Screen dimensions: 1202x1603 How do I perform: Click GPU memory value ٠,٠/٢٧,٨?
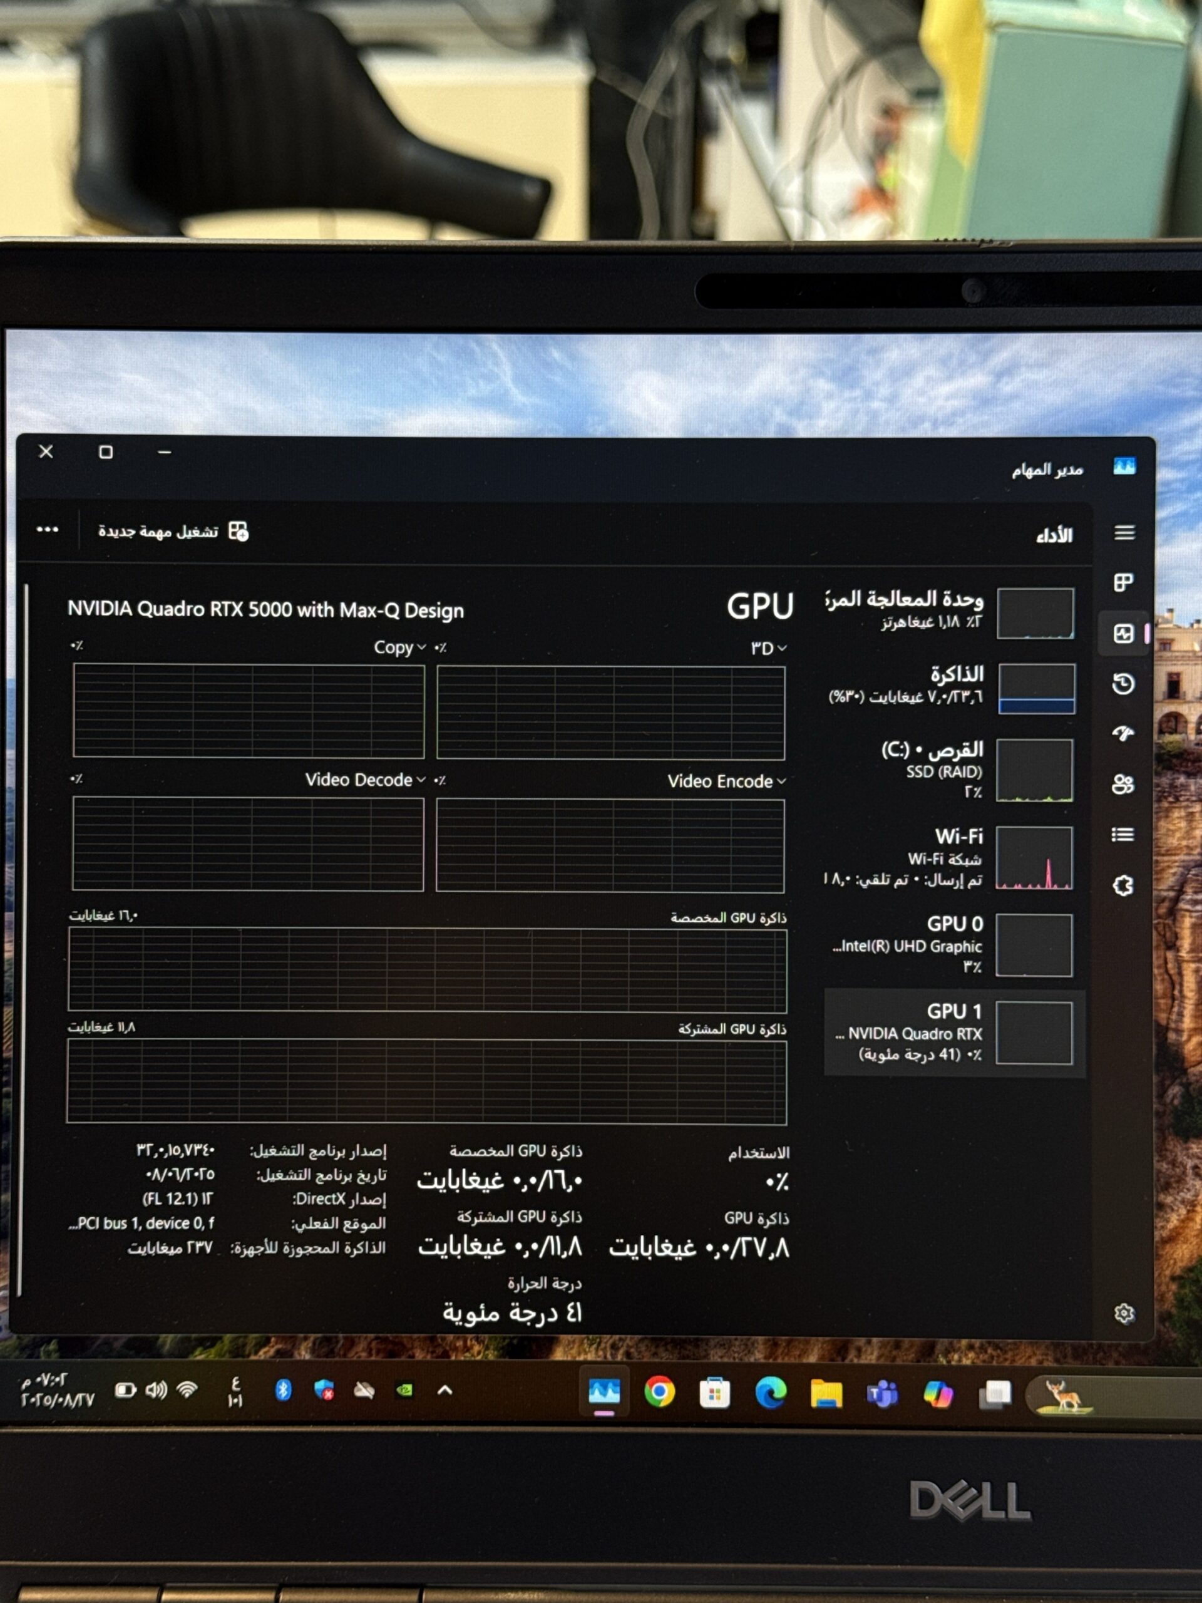[x=699, y=1247]
